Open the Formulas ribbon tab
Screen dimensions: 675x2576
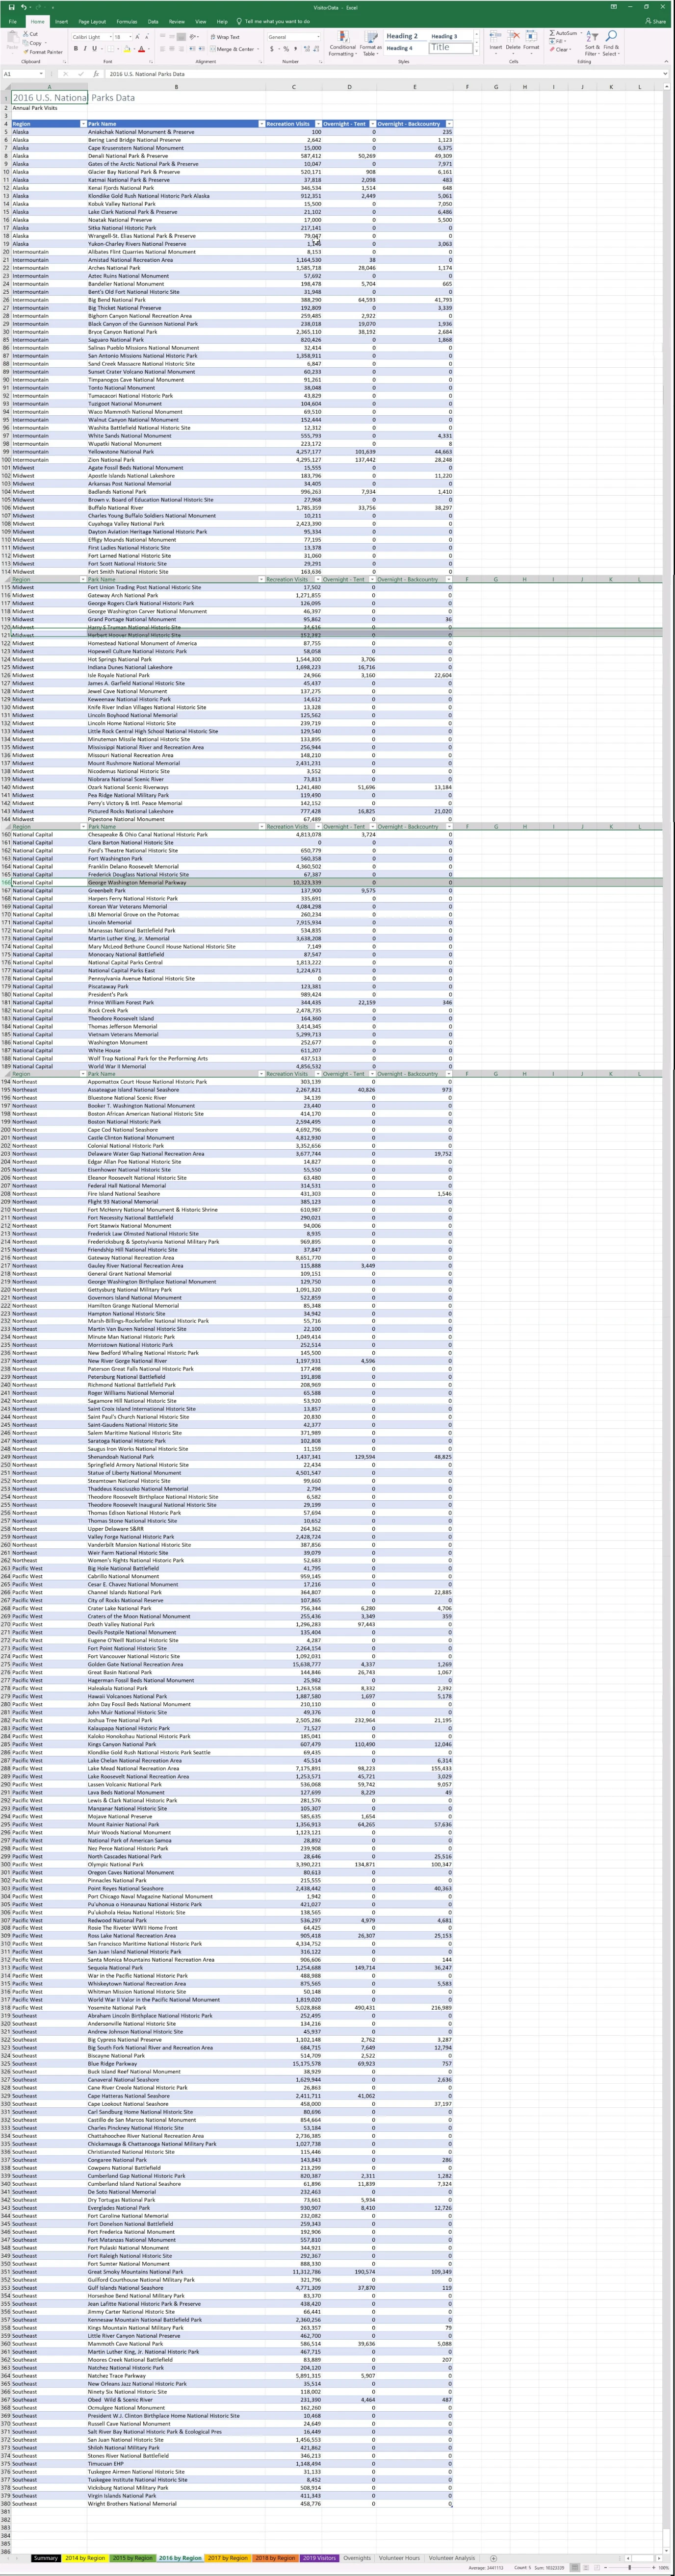[126, 21]
